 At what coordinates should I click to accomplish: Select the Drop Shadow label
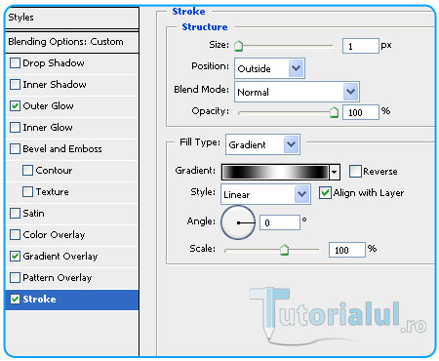[x=54, y=63]
